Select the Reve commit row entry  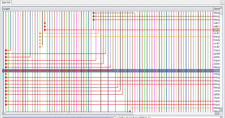pos(217,40)
